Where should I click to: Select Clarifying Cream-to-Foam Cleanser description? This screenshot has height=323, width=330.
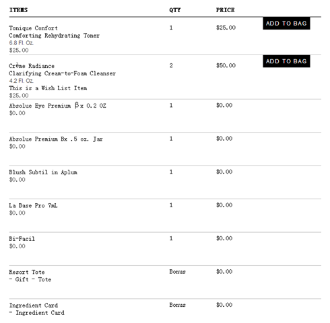click(62, 73)
